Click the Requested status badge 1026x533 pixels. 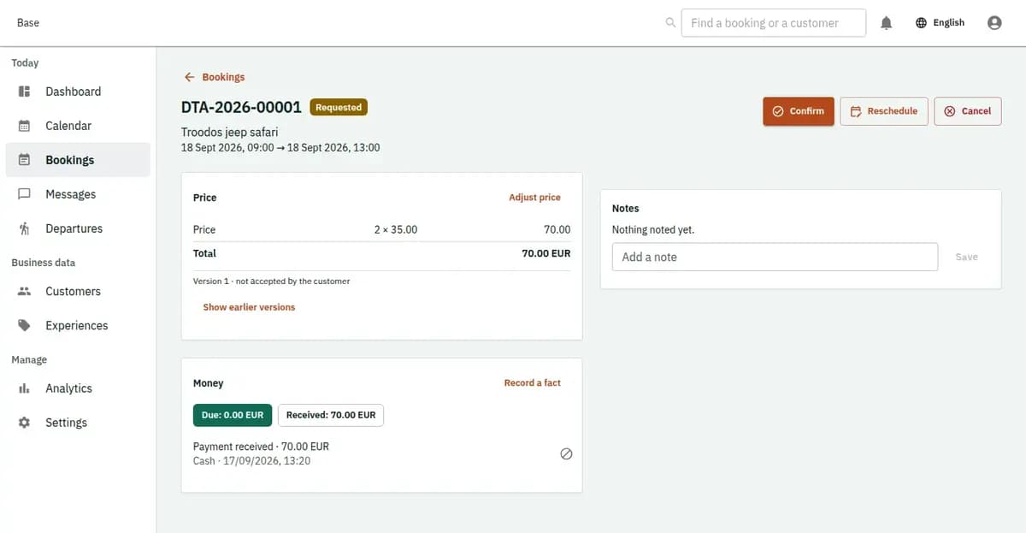click(x=339, y=108)
